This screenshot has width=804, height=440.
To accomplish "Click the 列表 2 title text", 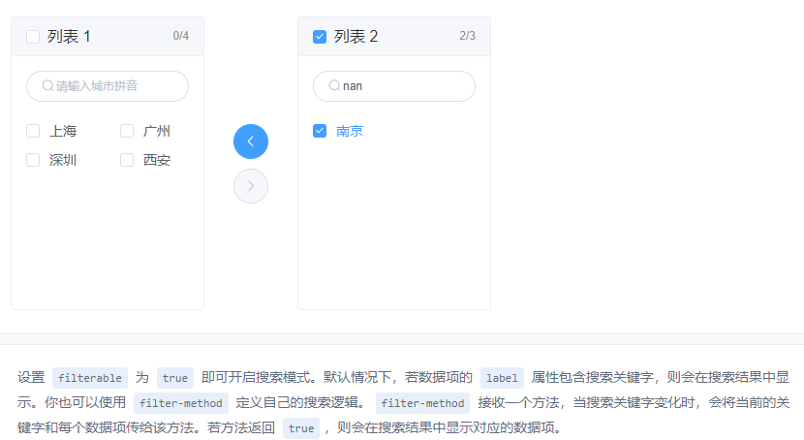I will [x=356, y=37].
